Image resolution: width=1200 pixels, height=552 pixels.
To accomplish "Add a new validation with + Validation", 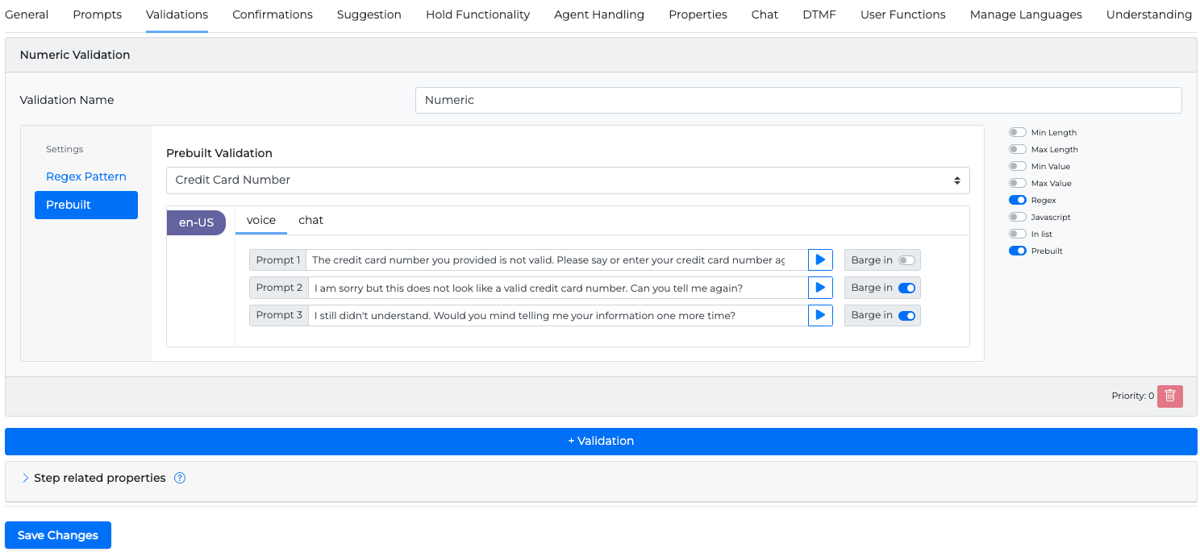I will (x=601, y=441).
